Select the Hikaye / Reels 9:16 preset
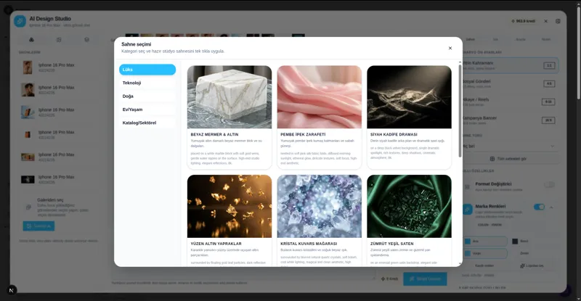The image size is (581, 301). point(511,102)
